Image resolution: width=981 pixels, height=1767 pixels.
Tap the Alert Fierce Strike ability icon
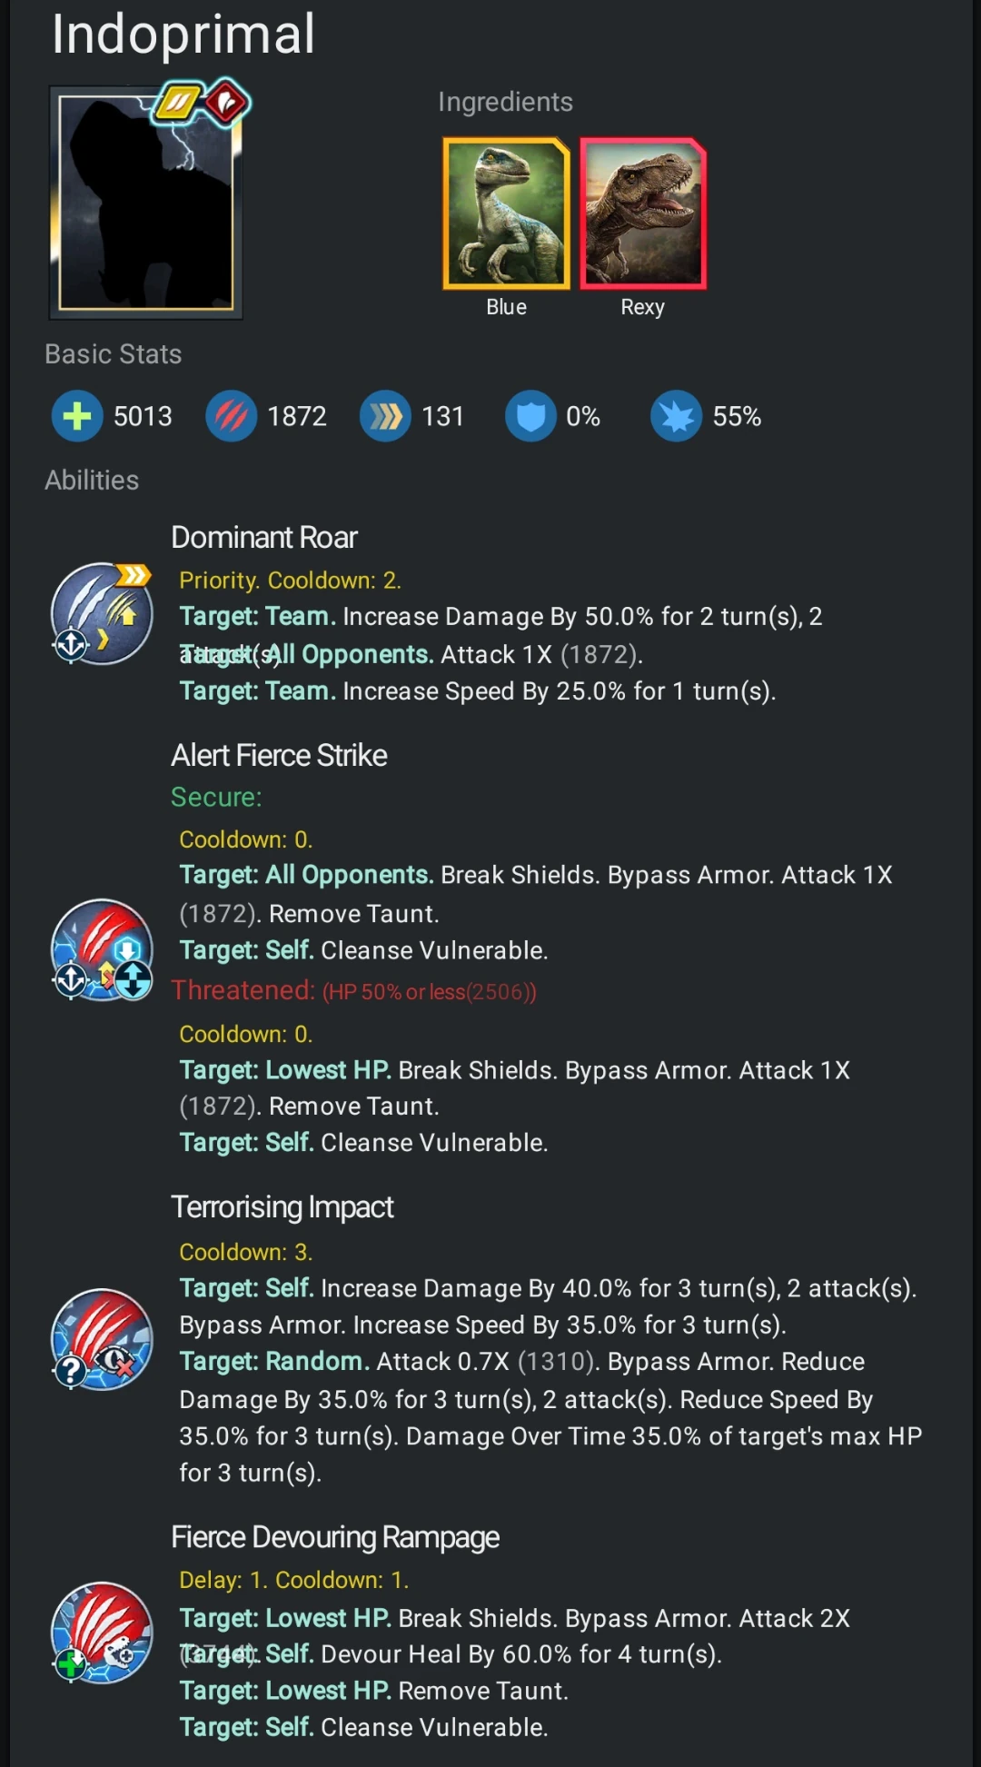coord(103,950)
